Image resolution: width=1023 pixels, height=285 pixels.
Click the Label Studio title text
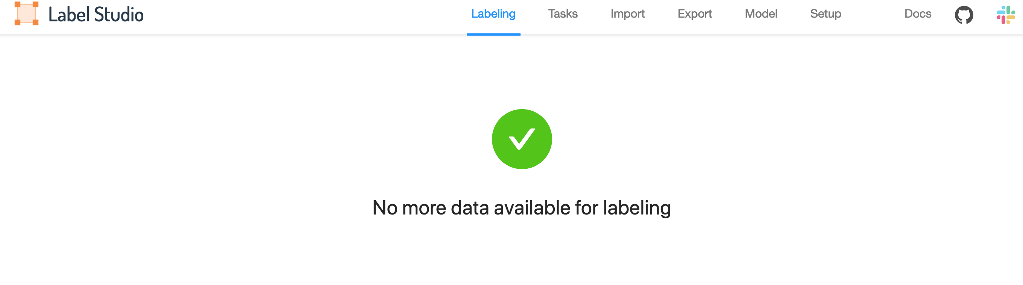pyautogui.click(x=95, y=15)
